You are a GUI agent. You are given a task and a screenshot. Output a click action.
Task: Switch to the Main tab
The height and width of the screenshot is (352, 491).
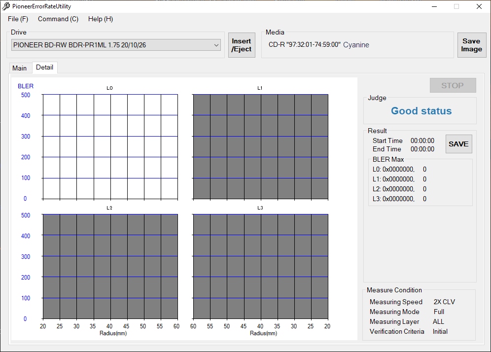[20, 68]
